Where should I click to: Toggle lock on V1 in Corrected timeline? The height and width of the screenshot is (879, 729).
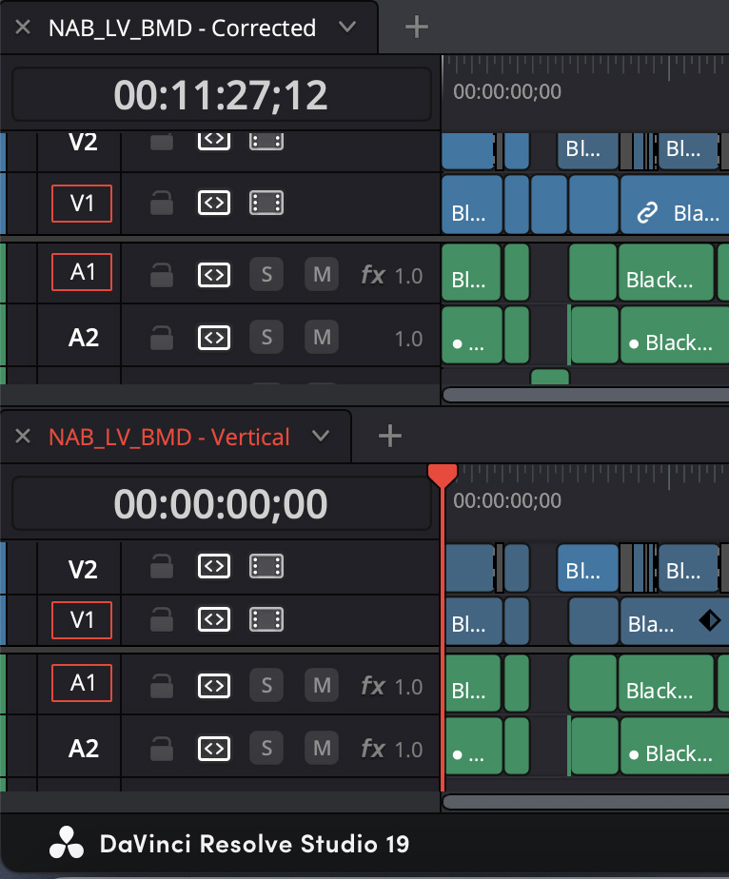click(162, 203)
